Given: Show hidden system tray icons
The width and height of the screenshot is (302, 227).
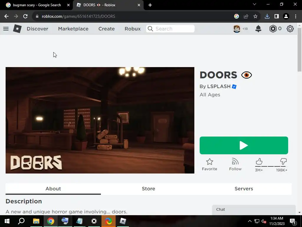Looking at the screenshot, I should coord(250,221).
